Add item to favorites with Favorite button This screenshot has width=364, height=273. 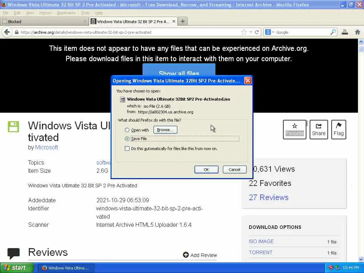[x=295, y=129]
